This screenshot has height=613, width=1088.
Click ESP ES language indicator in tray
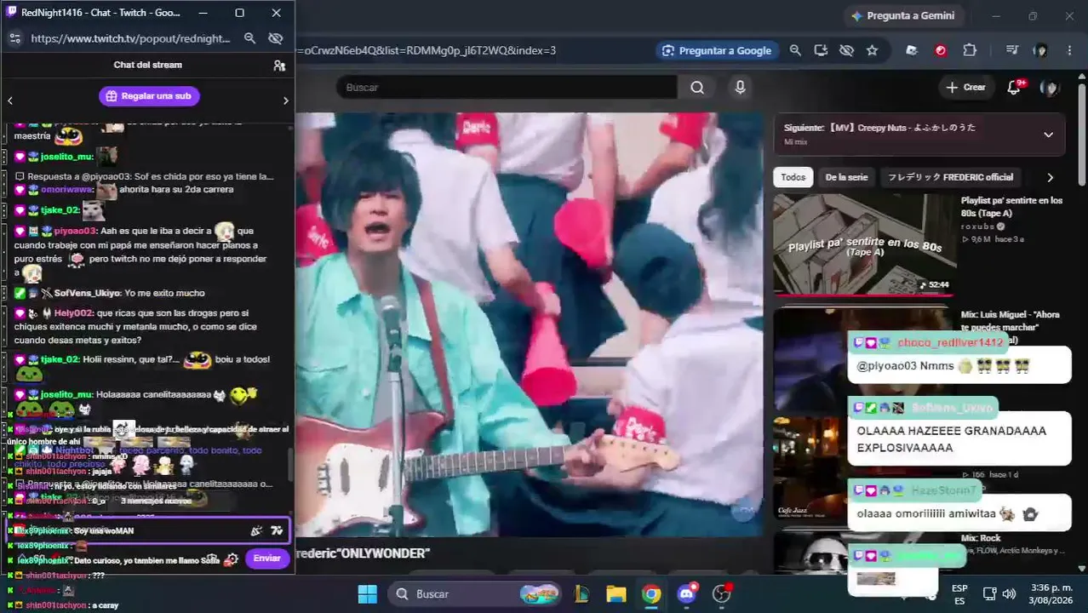click(x=959, y=593)
